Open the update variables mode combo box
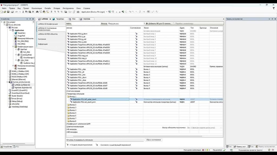 pos(205,128)
